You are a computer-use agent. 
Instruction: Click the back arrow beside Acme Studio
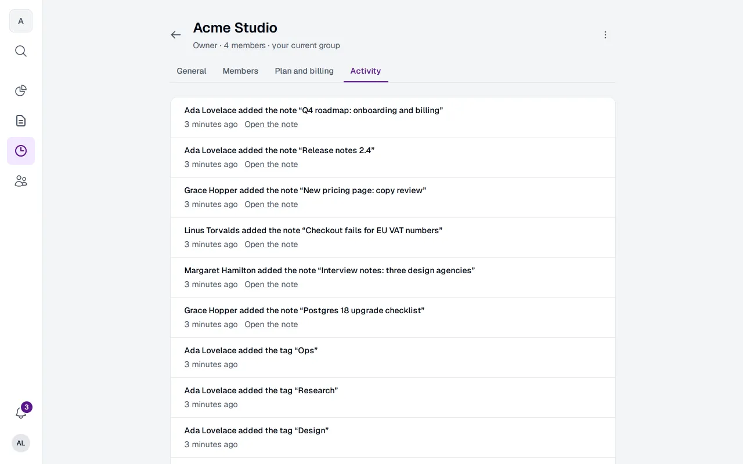coord(176,35)
